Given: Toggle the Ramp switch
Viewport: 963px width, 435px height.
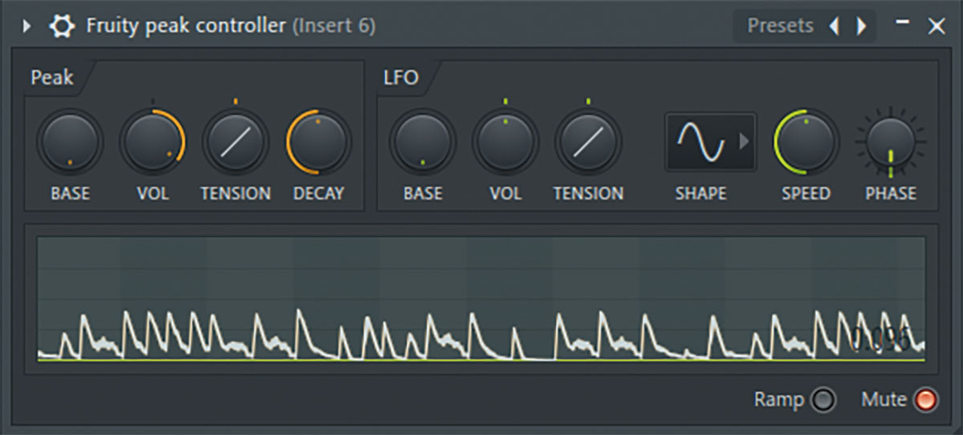Looking at the screenshot, I should coord(823,399).
